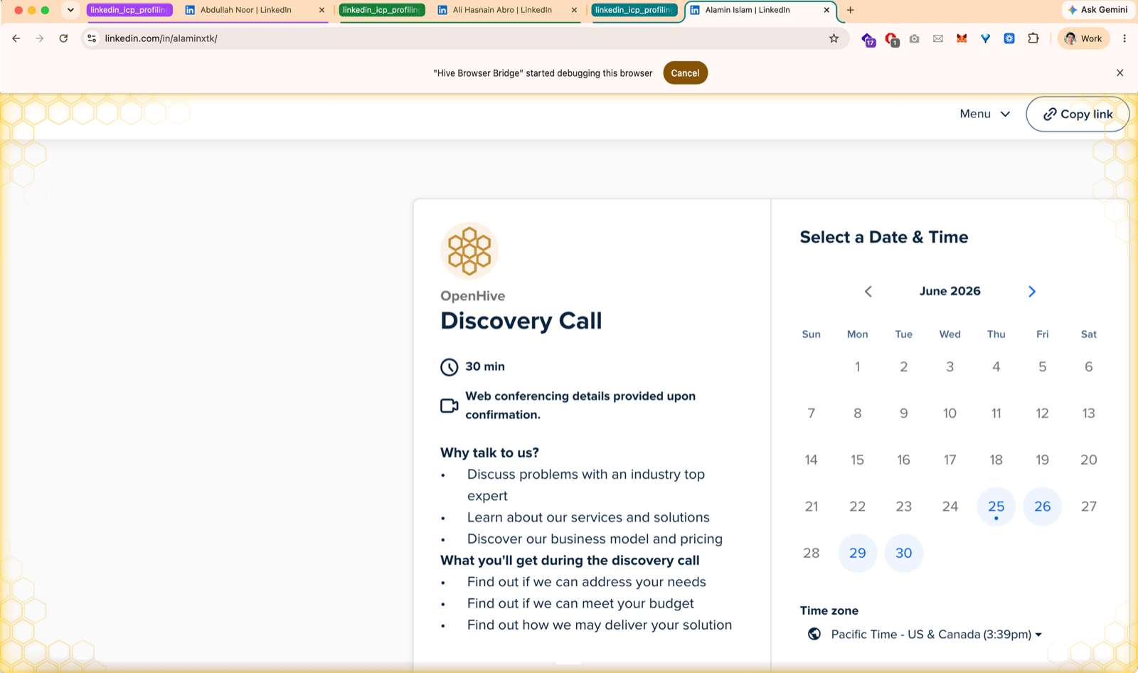Click unavailable date 24 in calendar
This screenshot has width=1138, height=673.
click(950, 507)
